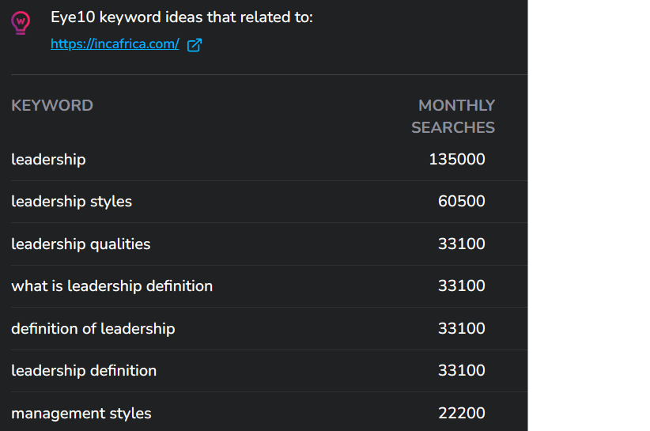This screenshot has width=650, height=431.
Task: Click the MONTHLY SEARCHES column header
Action: [x=453, y=116]
